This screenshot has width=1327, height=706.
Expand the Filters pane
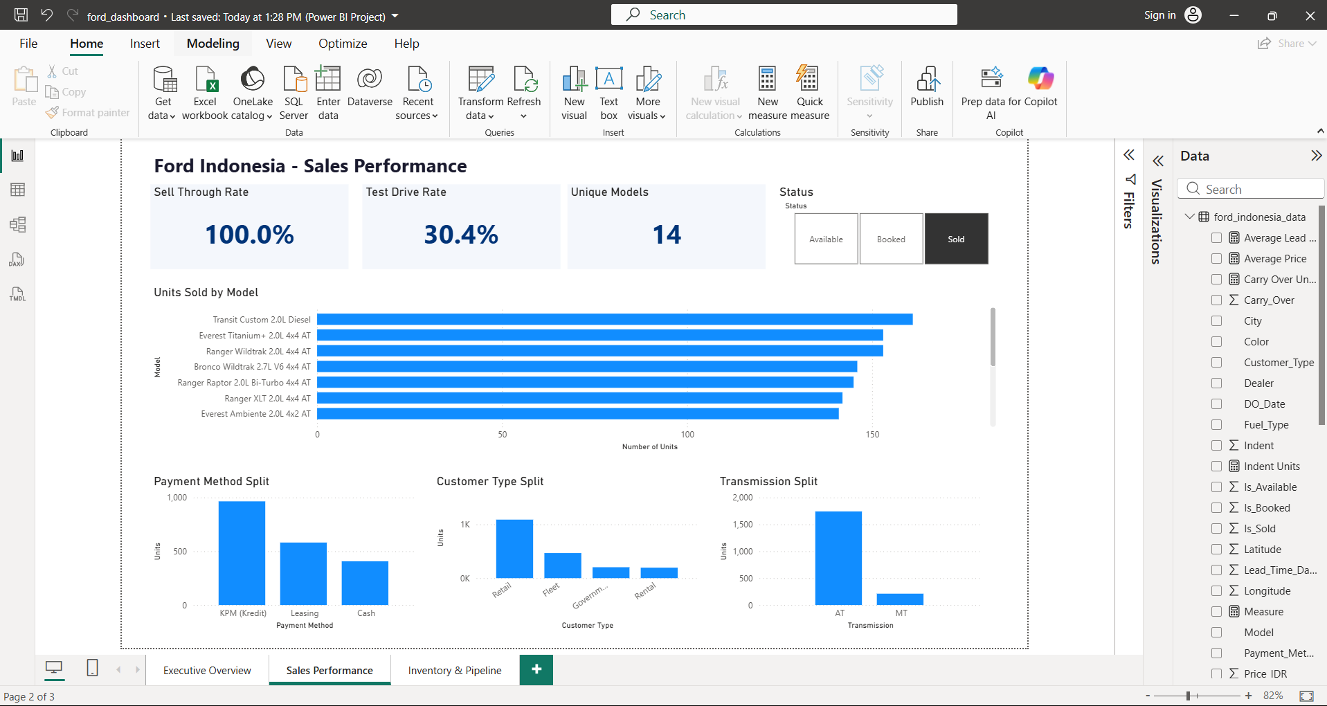pos(1129,155)
